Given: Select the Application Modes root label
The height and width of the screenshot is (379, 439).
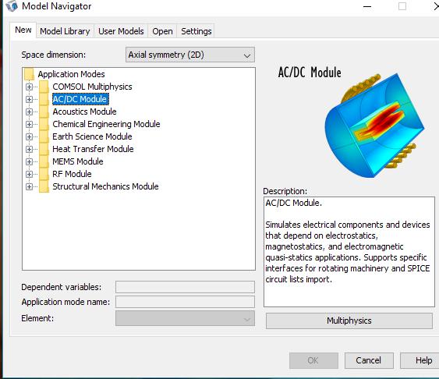Looking at the screenshot, I should (71, 74).
